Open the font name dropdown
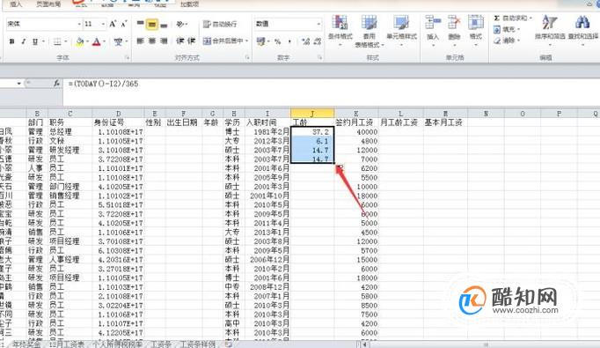This screenshot has height=348, width=600. tap(79, 24)
